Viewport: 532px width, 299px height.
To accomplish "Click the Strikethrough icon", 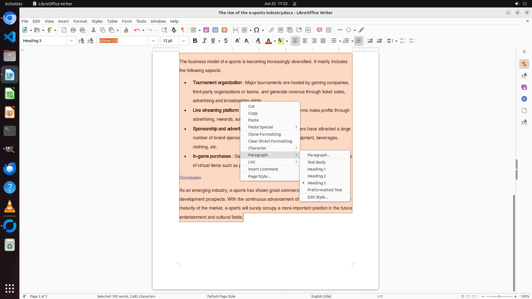I will pyautogui.click(x=226, y=41).
